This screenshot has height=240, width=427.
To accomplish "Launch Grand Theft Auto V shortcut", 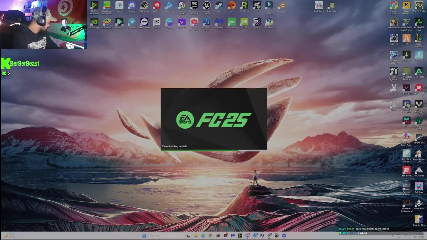I will tap(406, 24).
